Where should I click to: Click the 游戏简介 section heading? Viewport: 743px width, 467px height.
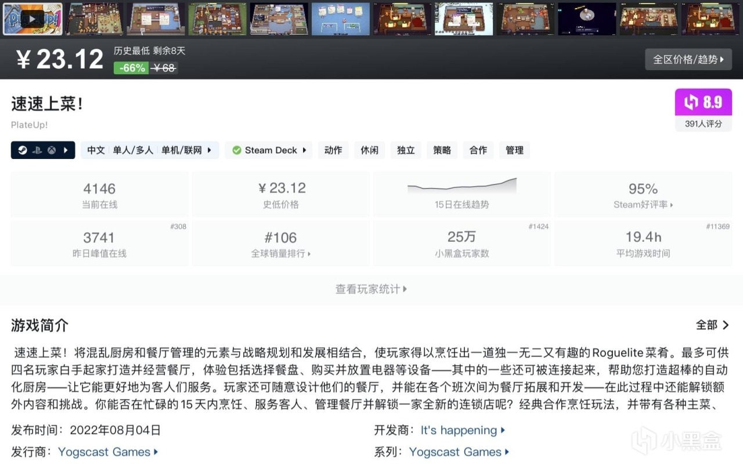[x=39, y=325]
